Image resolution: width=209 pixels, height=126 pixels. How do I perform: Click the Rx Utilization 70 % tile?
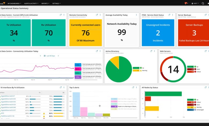pos(49,33)
